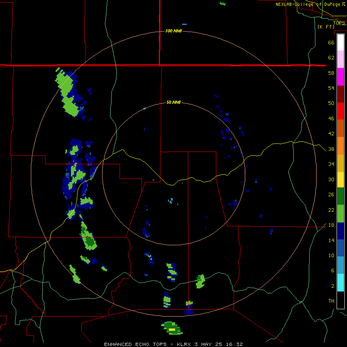The width and height of the screenshot is (347, 347).
Task: Click the "38" legend value
Action: pos(331,149)
